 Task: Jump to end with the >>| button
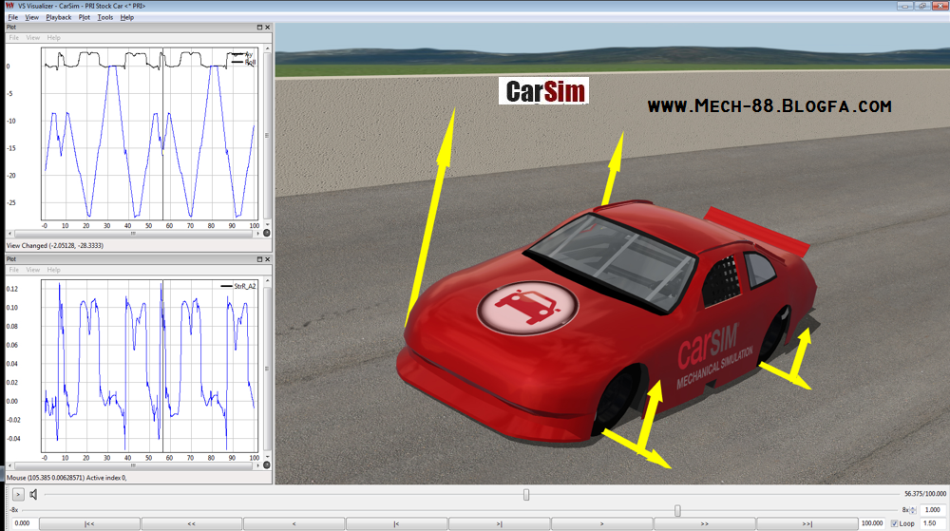point(807,523)
